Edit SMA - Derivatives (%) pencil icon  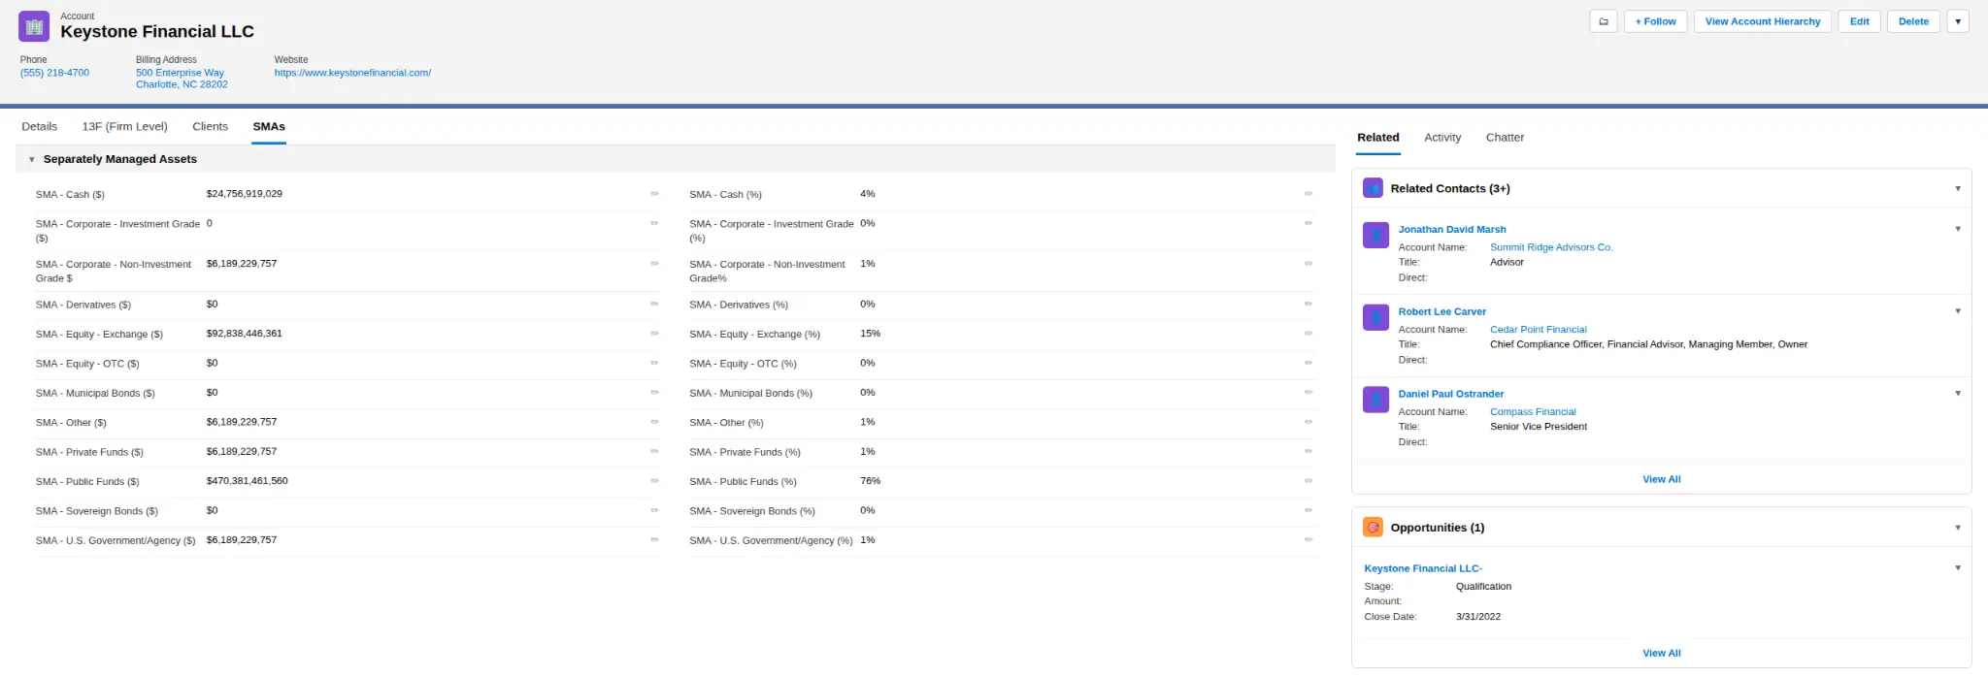coord(1309,305)
